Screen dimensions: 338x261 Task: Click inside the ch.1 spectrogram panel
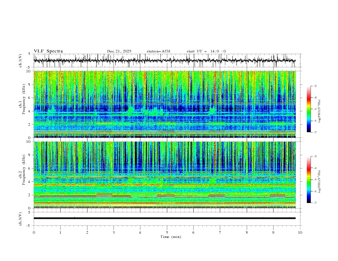[x=164, y=104]
